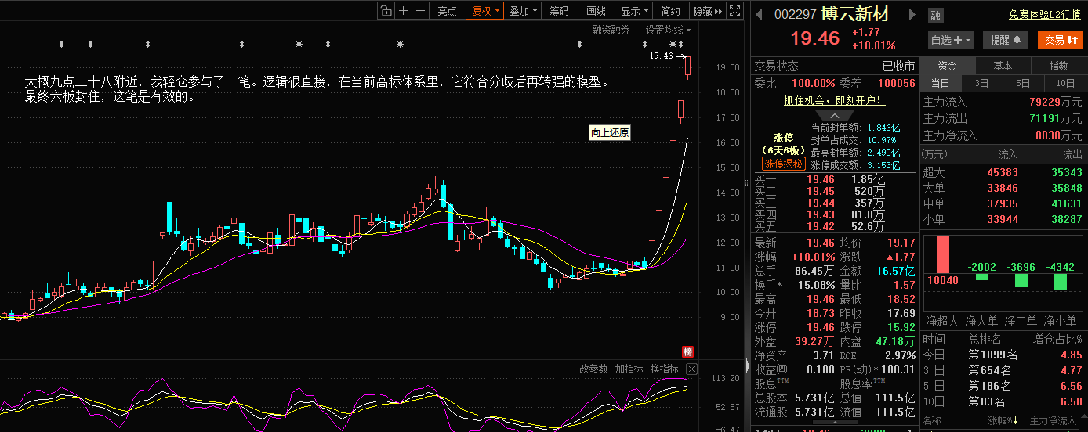Viewport: 1088px width, 432px height.
Task: Select the 3日 period tab
Action: tap(981, 83)
